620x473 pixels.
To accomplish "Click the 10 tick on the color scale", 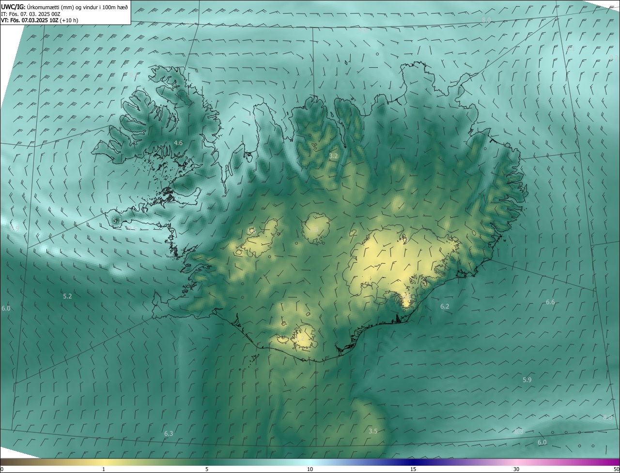I will click(310, 469).
